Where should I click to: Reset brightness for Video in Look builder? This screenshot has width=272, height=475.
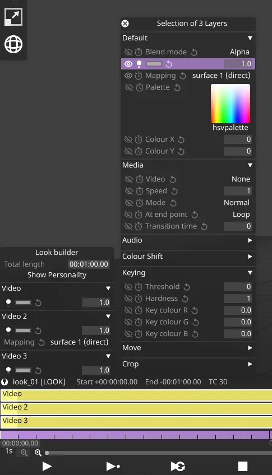click(38, 302)
